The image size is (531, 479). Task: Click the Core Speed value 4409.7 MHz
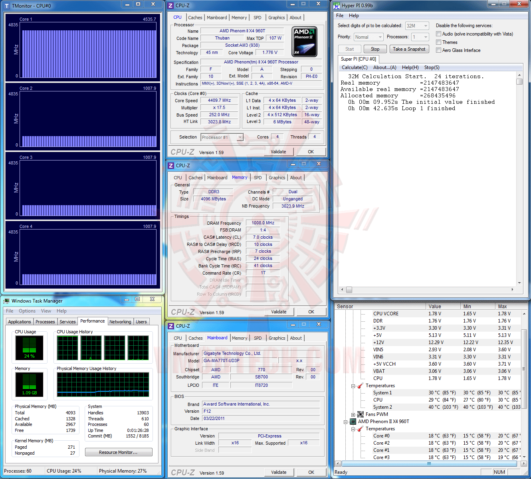(219, 101)
